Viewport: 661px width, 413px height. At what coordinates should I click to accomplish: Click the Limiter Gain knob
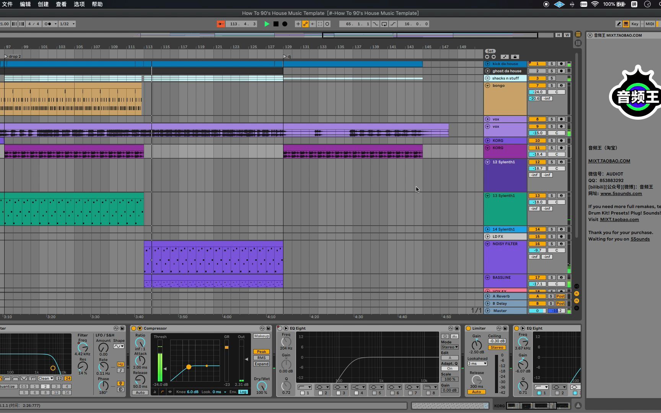point(477,345)
